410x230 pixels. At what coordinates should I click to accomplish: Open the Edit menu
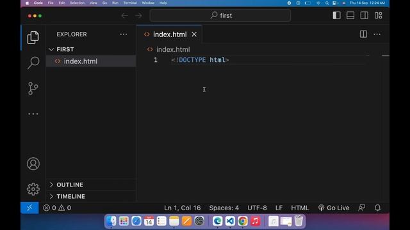pyautogui.click(x=61, y=3)
